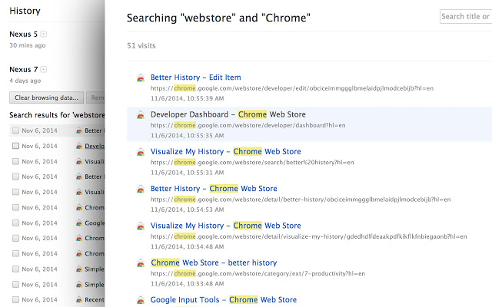
Task: Tick the checkbox on the sidebar 'Develo' row
Action: [x=15, y=146]
